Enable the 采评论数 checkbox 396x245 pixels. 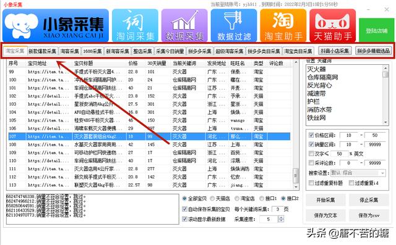coord(311,163)
